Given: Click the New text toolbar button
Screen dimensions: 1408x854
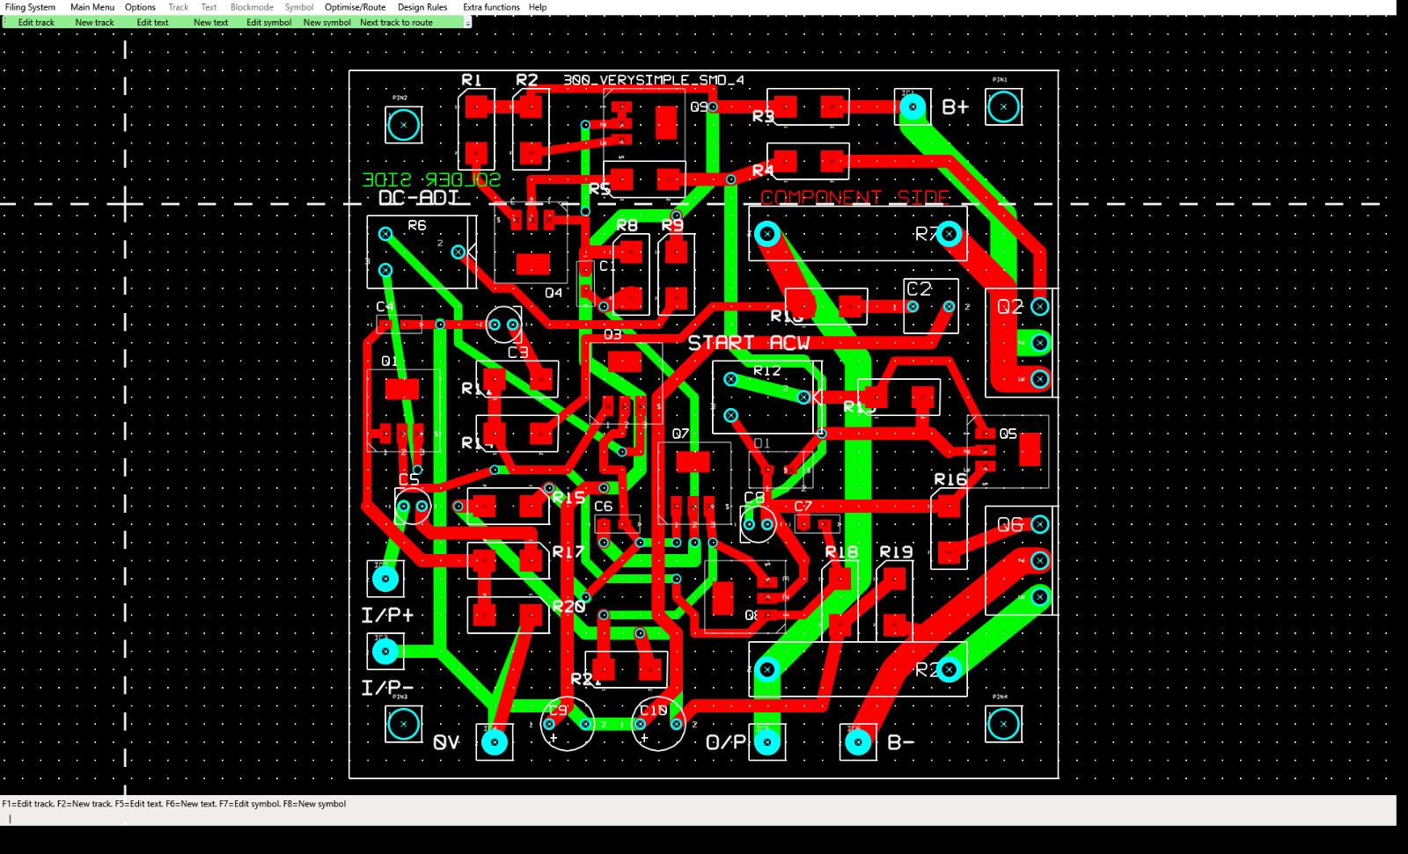Looking at the screenshot, I should (x=210, y=22).
